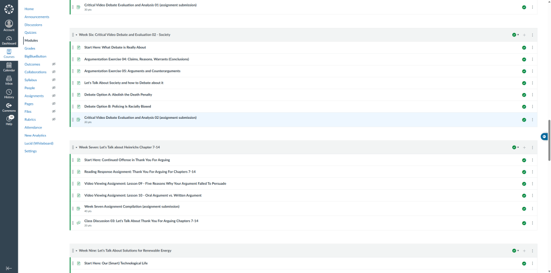Collapse the global navigation sidebar
Viewport: 551px width, 273px height.
[x=9, y=268]
